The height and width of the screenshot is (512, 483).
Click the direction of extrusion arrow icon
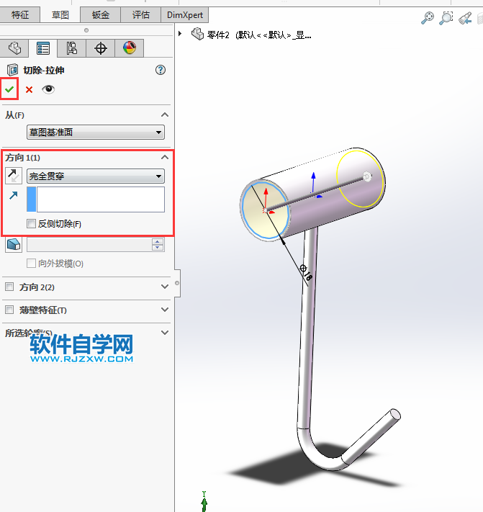tap(14, 195)
